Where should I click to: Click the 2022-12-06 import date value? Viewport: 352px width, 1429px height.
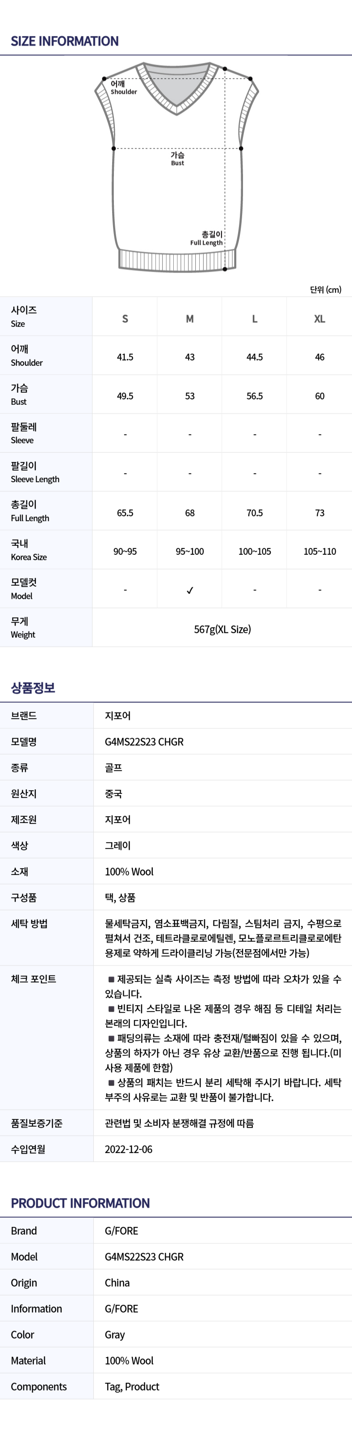pos(128,1150)
